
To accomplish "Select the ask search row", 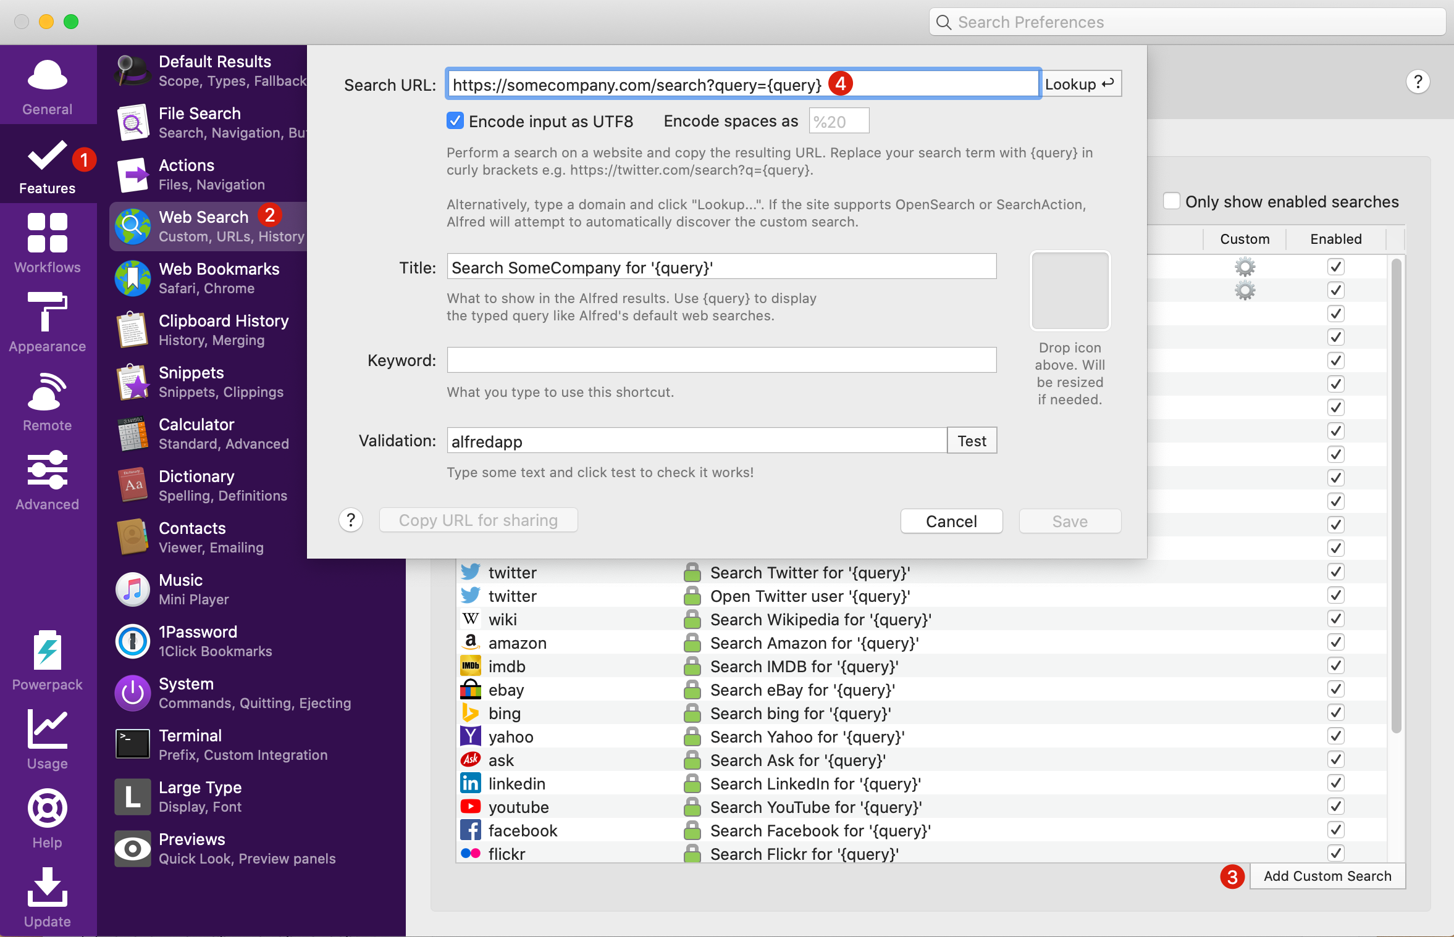I will (x=920, y=760).
